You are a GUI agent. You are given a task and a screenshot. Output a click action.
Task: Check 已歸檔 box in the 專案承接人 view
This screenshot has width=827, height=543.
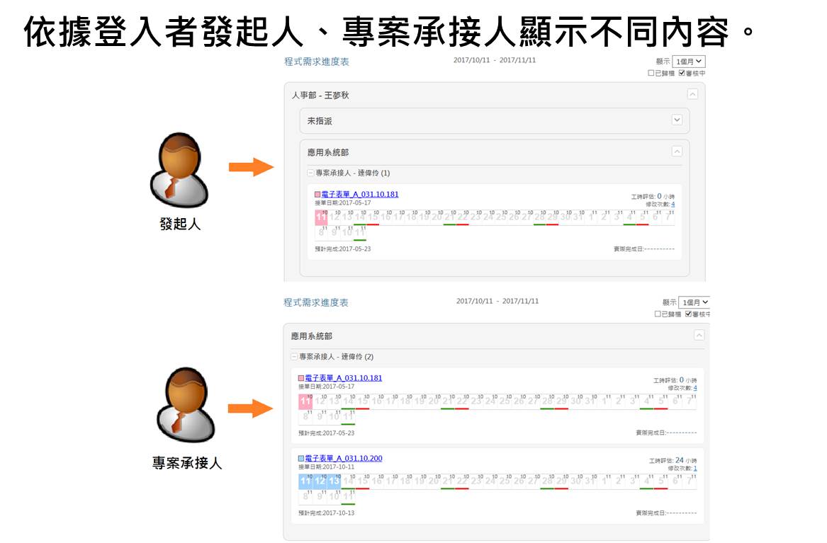click(658, 314)
